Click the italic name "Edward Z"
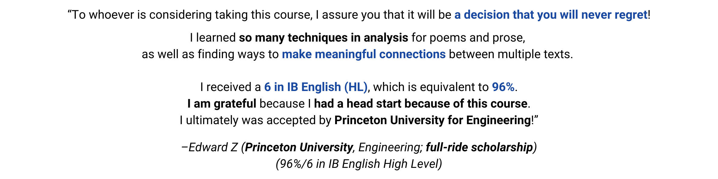 (213, 147)
